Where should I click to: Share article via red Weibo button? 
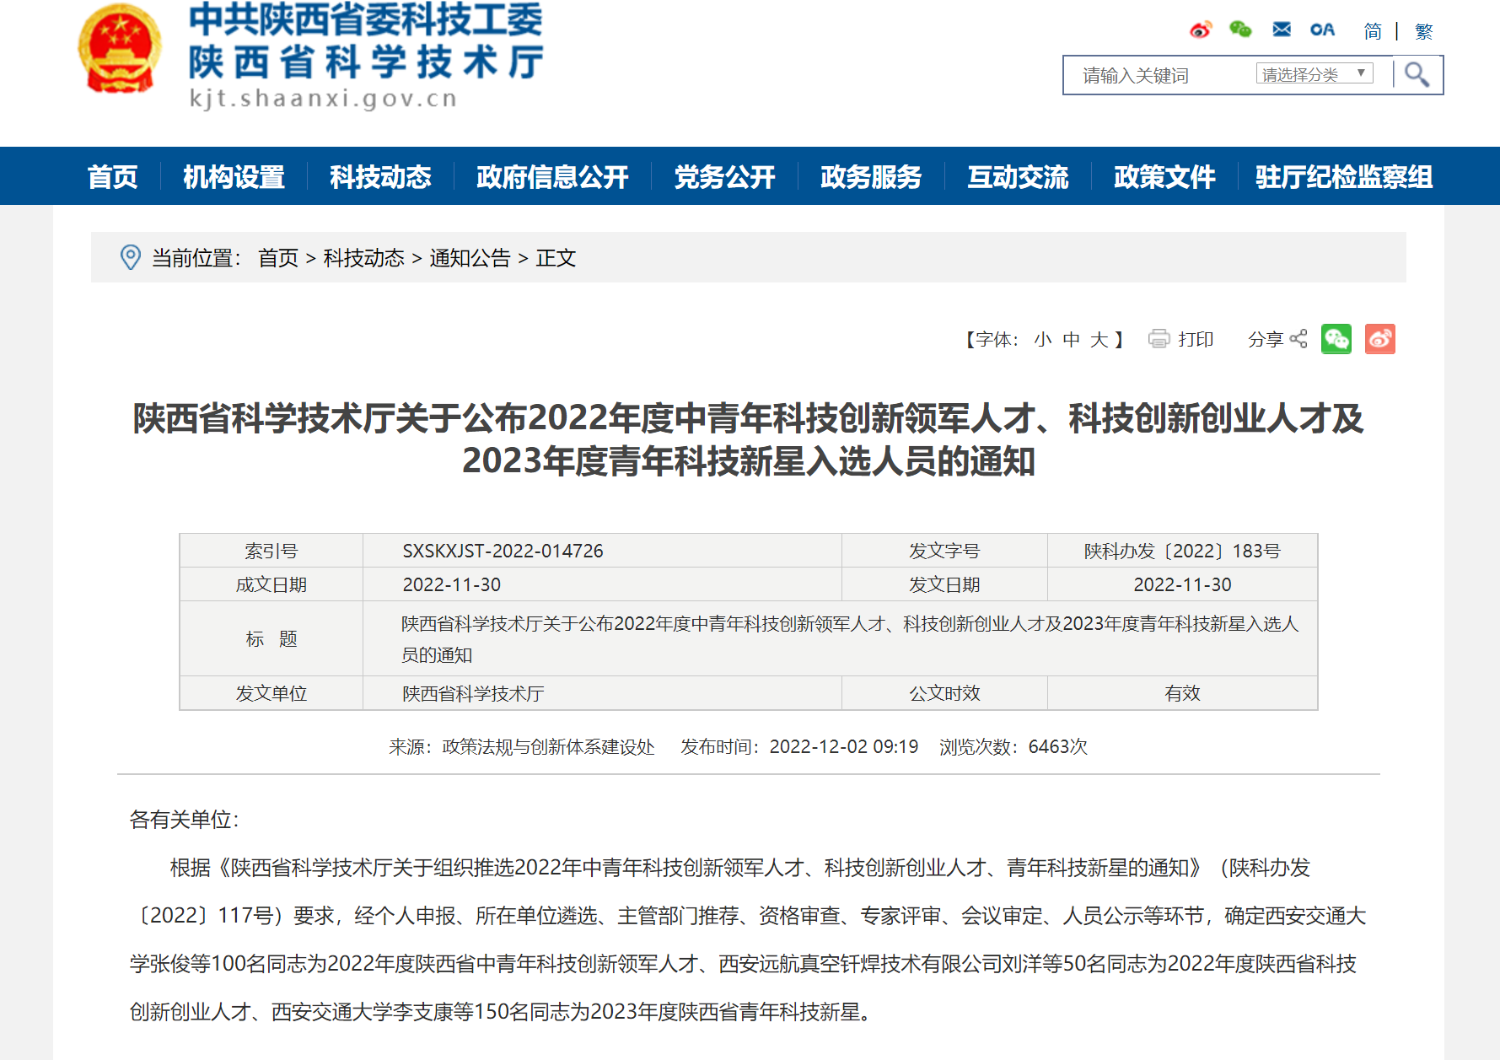[x=1380, y=339]
